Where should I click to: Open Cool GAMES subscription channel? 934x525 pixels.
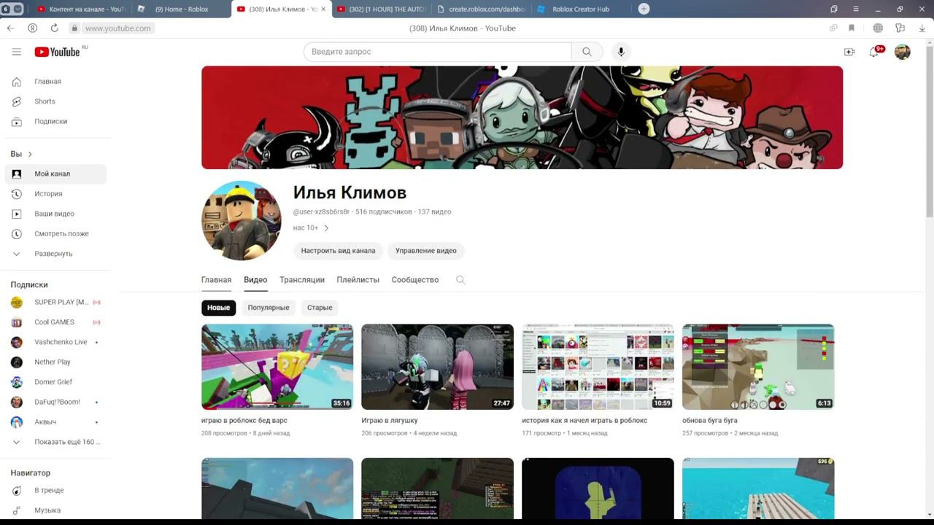click(55, 322)
